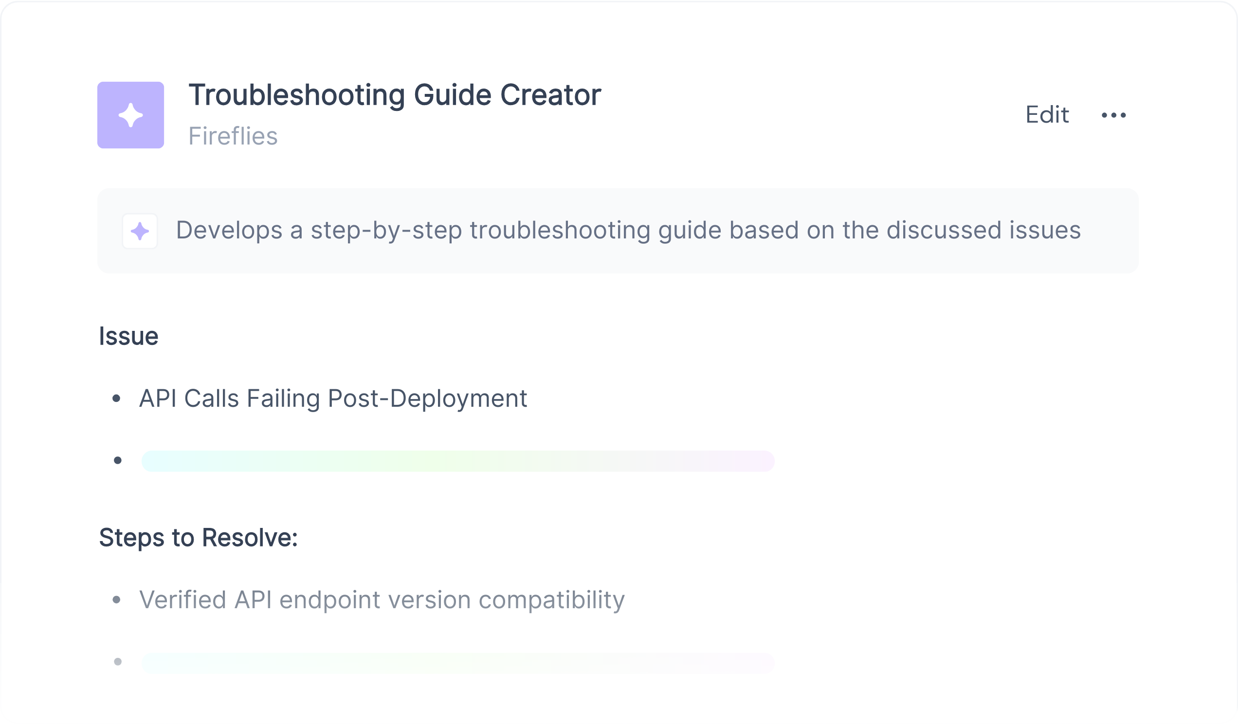1238x724 pixels.
Task: Click the word Creator in the title
Action: [550, 95]
